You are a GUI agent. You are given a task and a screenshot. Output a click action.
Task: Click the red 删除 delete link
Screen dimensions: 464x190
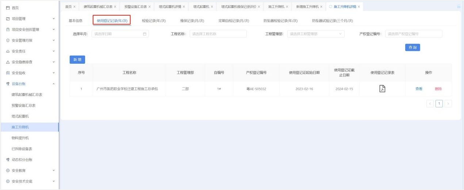[438, 89]
